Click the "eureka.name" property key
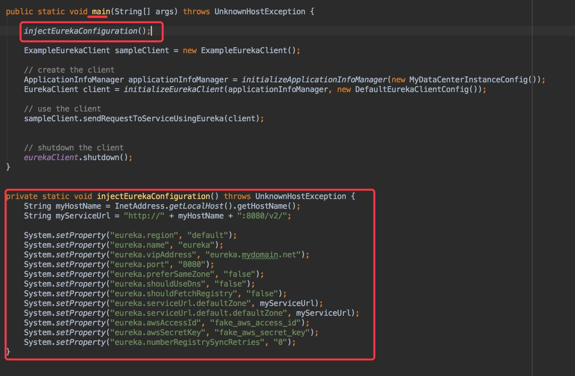Image resolution: width=575 pixels, height=376 pixels. coord(139,245)
